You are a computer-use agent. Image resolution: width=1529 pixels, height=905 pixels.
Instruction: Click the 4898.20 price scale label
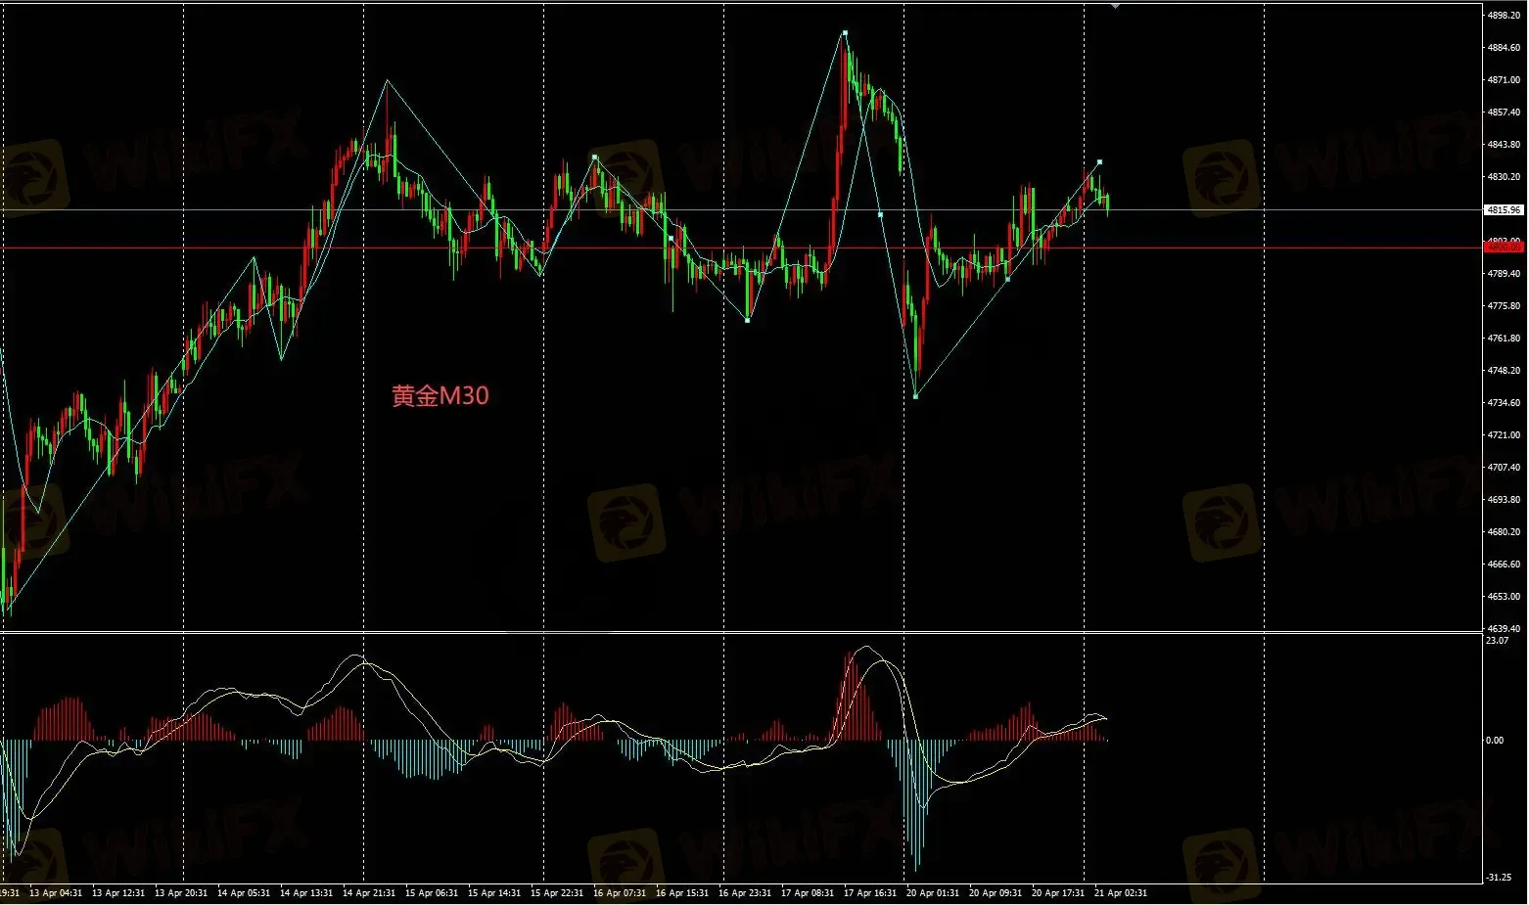[x=1504, y=16]
